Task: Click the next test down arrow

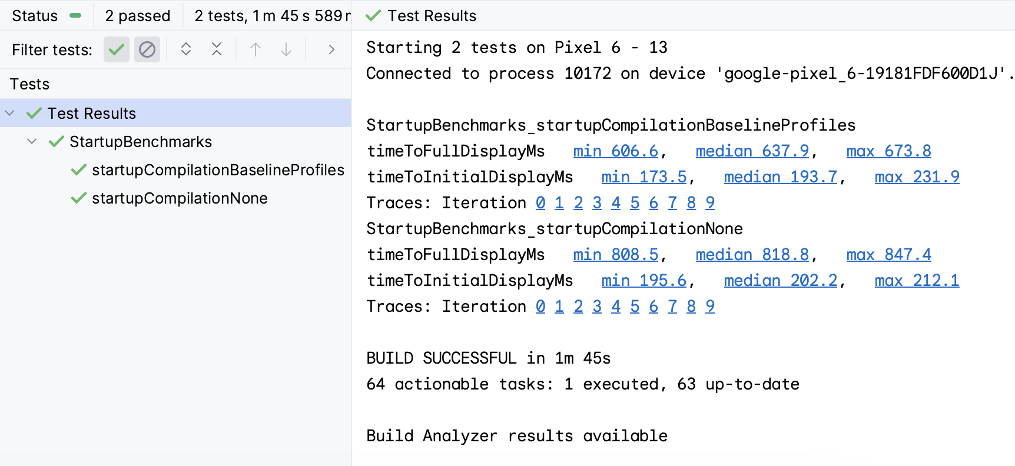Action: (286, 49)
